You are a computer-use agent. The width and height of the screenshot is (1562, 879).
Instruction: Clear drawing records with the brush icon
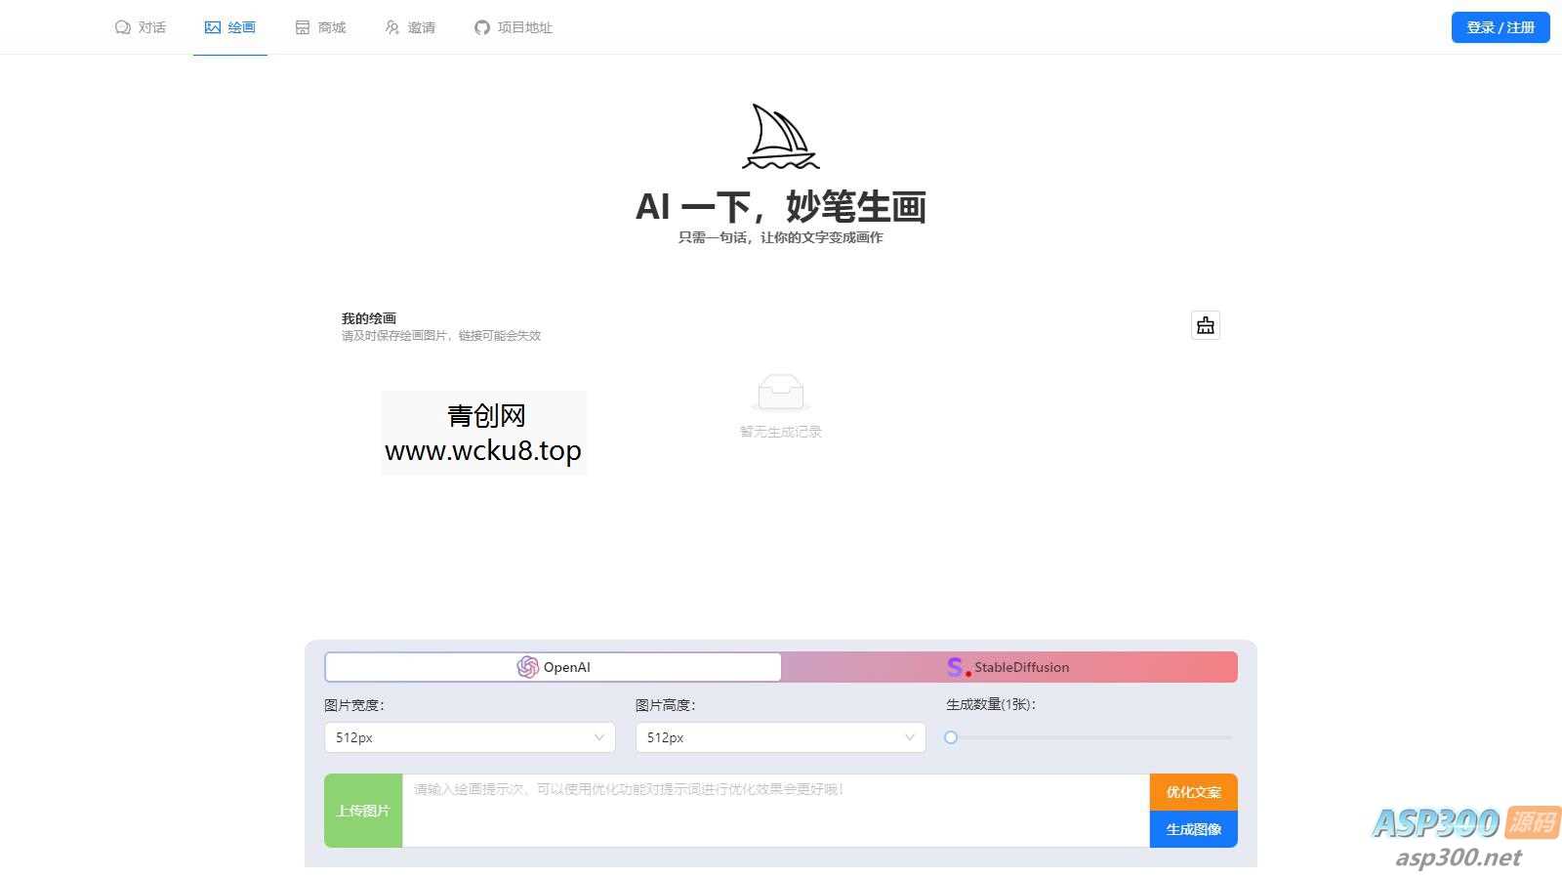pos(1205,325)
